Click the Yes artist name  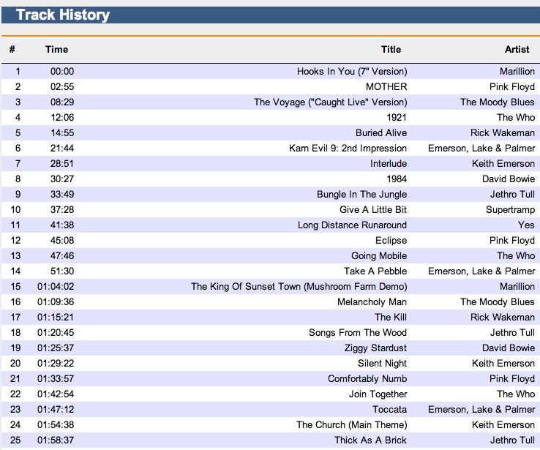pos(526,225)
